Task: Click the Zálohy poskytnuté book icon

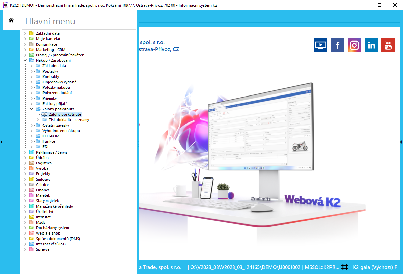Action: tap(45, 114)
